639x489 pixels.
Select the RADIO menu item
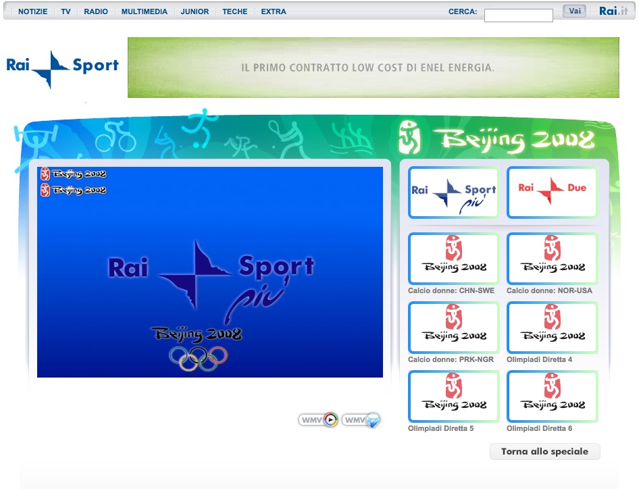pos(96,11)
